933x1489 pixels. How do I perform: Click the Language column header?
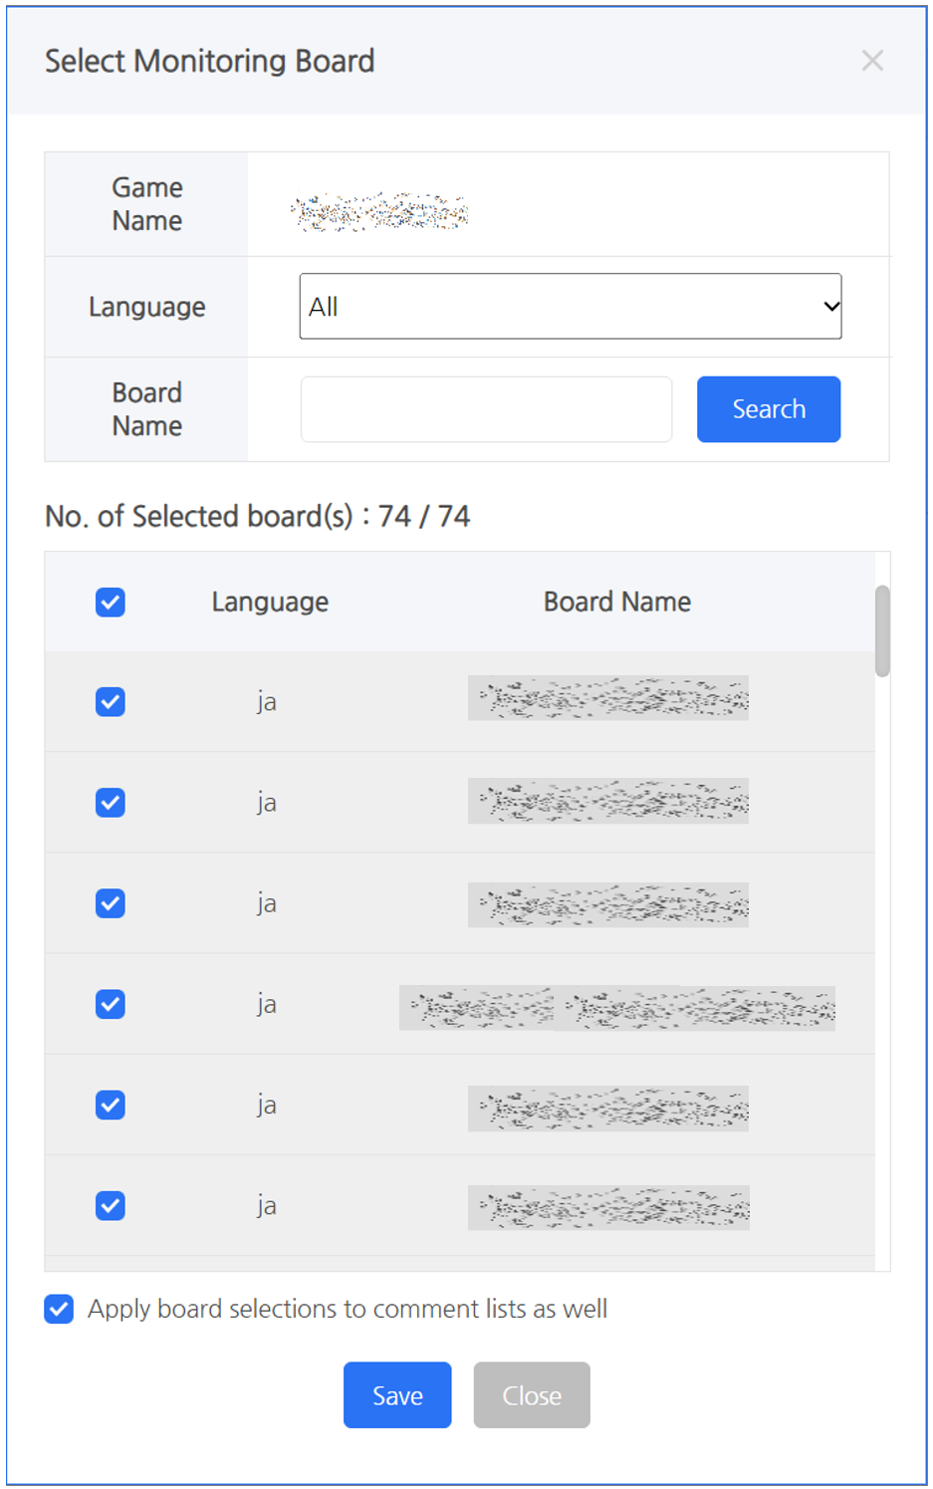[270, 602]
